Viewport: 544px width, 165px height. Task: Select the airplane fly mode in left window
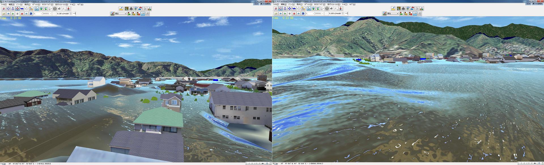point(22,8)
